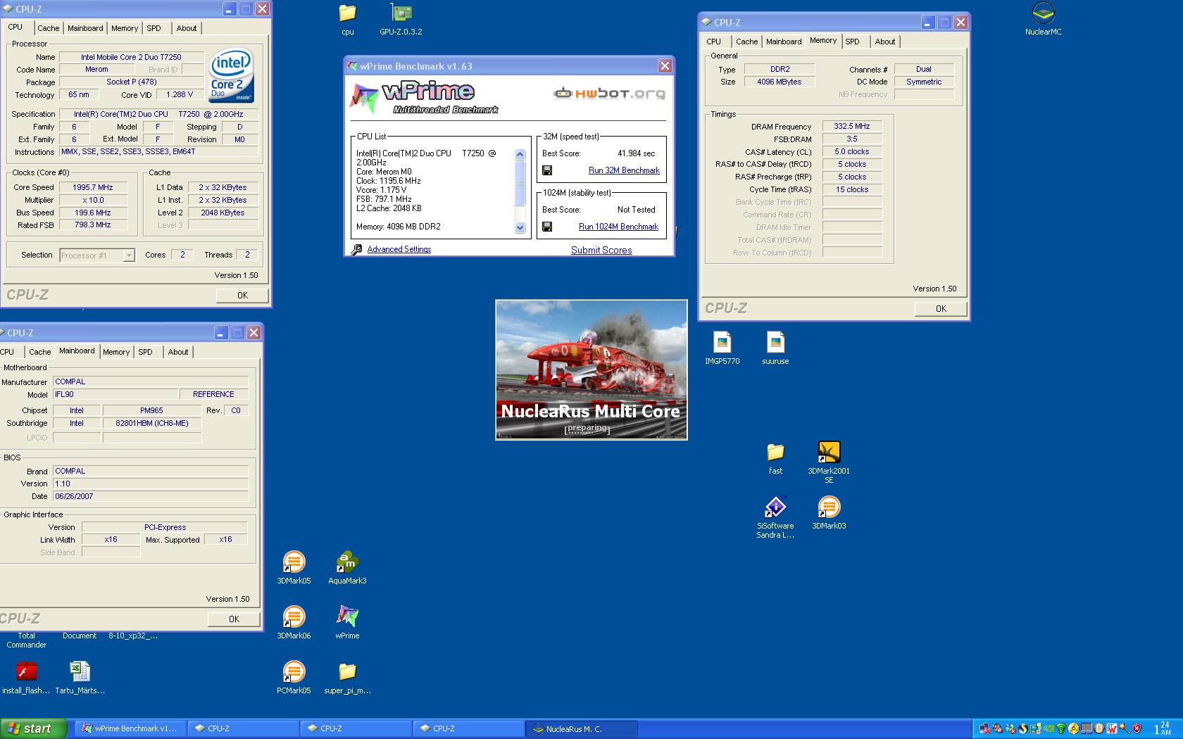Launch 3DMark05 shortcut
This screenshot has height=739, width=1183.
coord(294,568)
